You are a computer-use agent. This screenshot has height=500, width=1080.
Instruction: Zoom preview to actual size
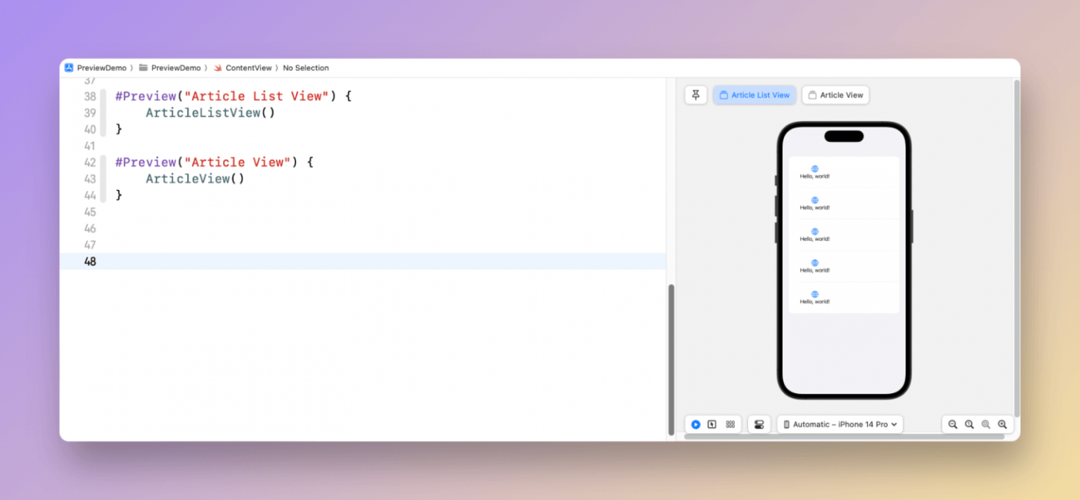970,424
